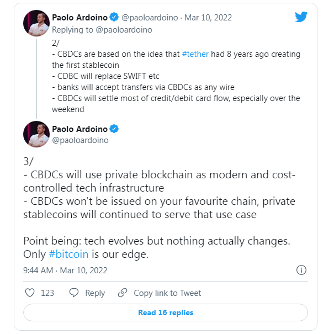Like the tweet via heart icon
Screen dimensions: 334x334
coord(30,293)
